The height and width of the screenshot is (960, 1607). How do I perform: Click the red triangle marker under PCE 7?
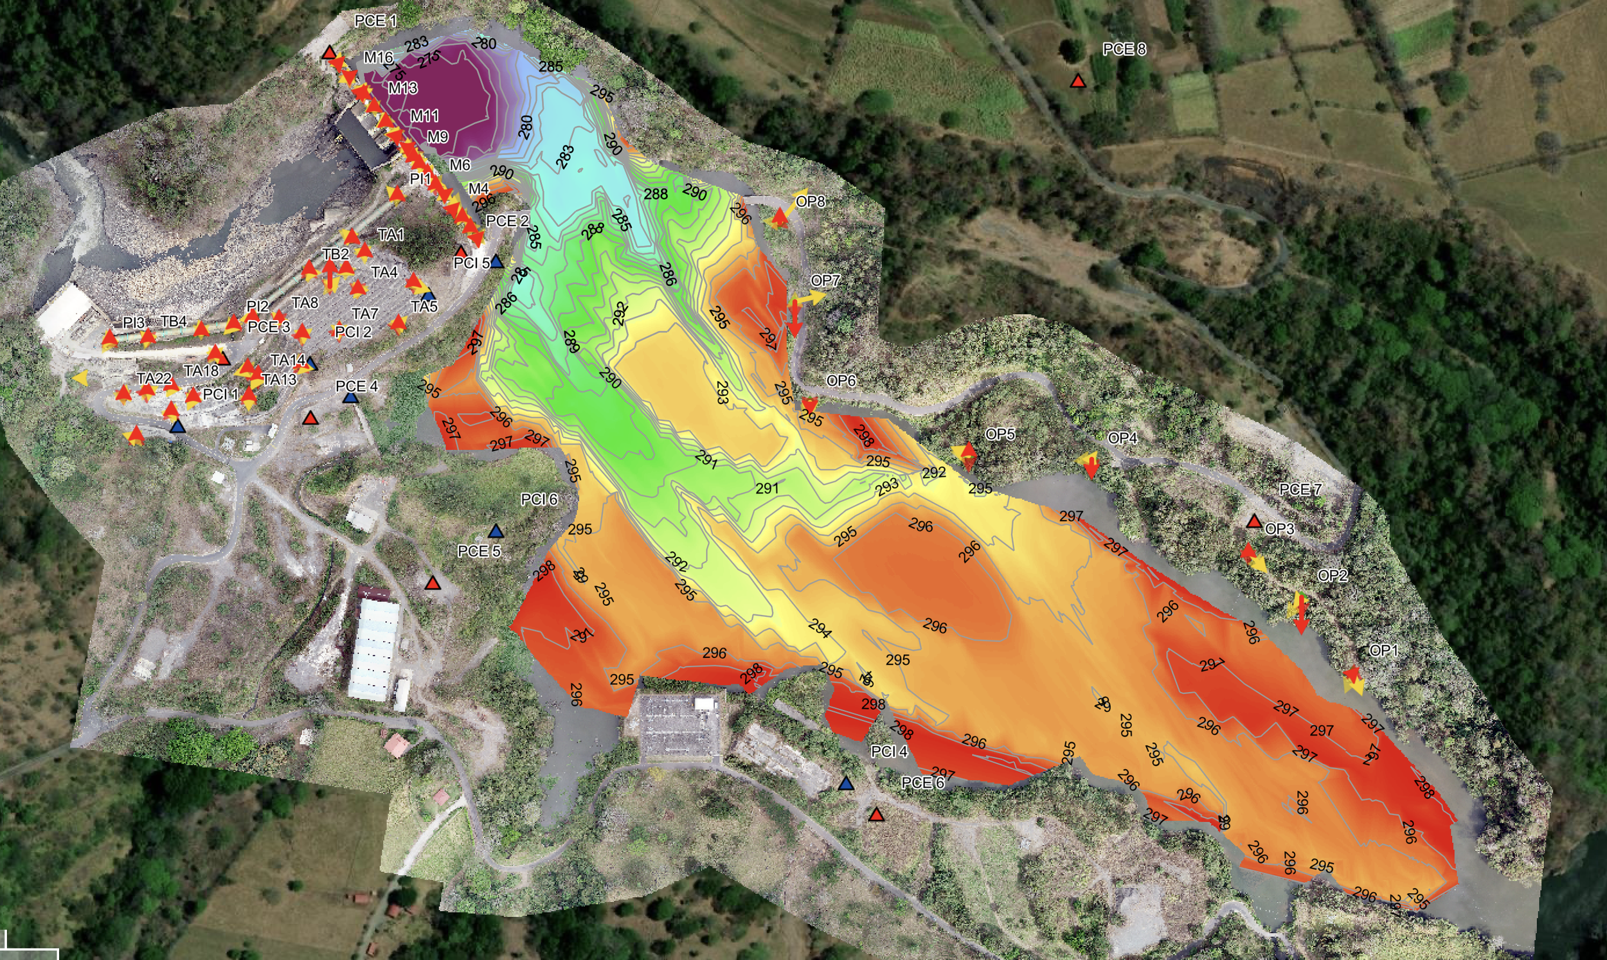pos(1253,521)
